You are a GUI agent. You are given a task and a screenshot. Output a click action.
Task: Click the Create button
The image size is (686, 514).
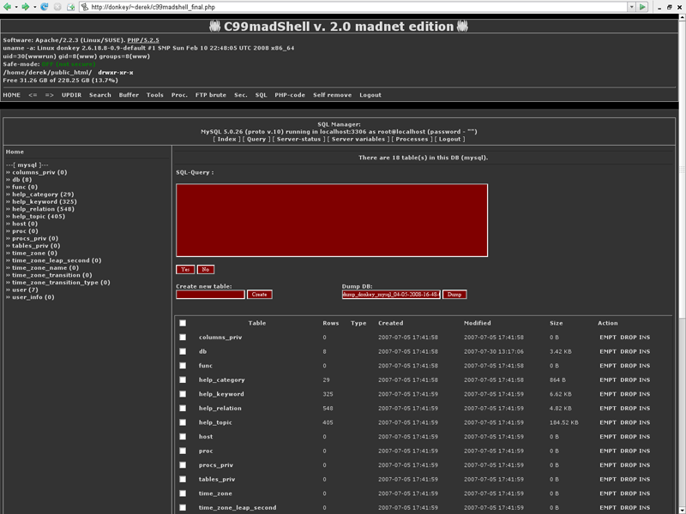(260, 295)
